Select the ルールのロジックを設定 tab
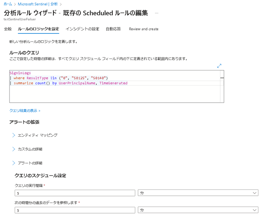268x220 pixels. (x=38, y=29)
